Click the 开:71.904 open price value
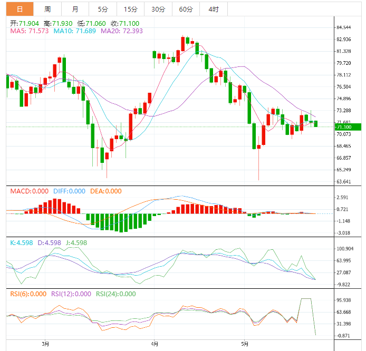Viewport: 366px width, 351px height. (x=24, y=24)
